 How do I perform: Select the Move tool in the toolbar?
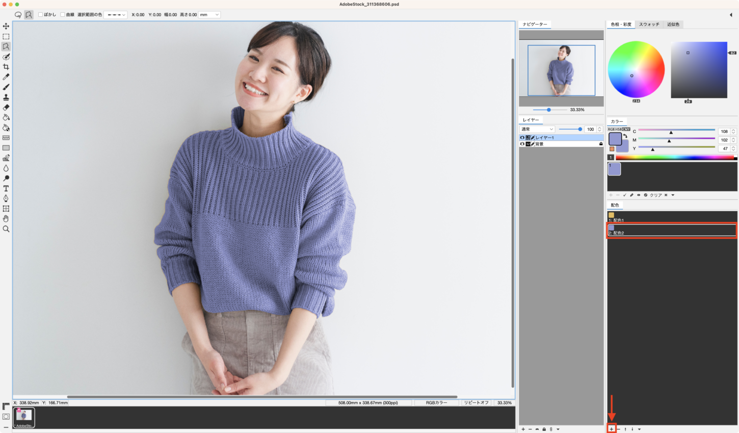6,26
